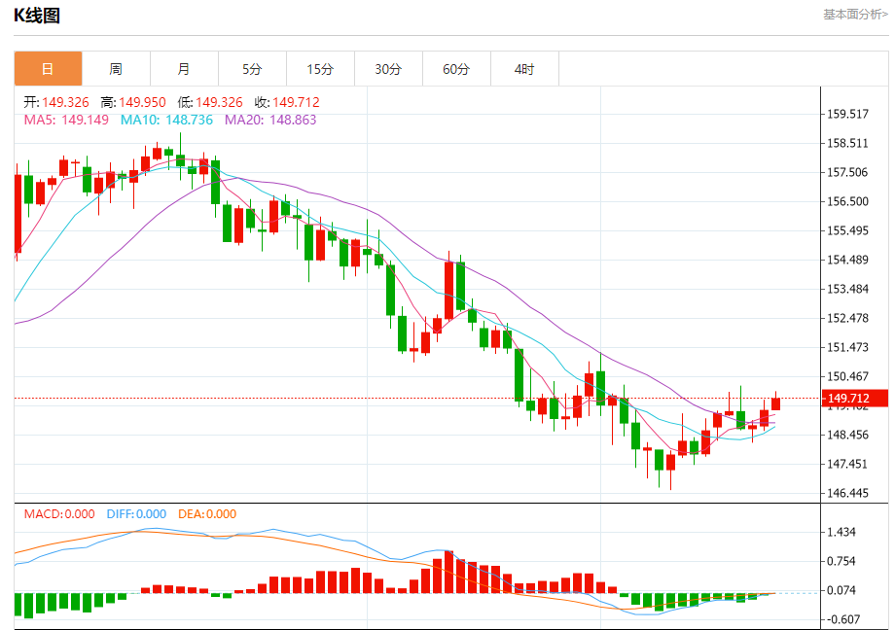Click the MA20: 148.863 label
The width and height of the screenshot is (895, 630).
click(270, 120)
